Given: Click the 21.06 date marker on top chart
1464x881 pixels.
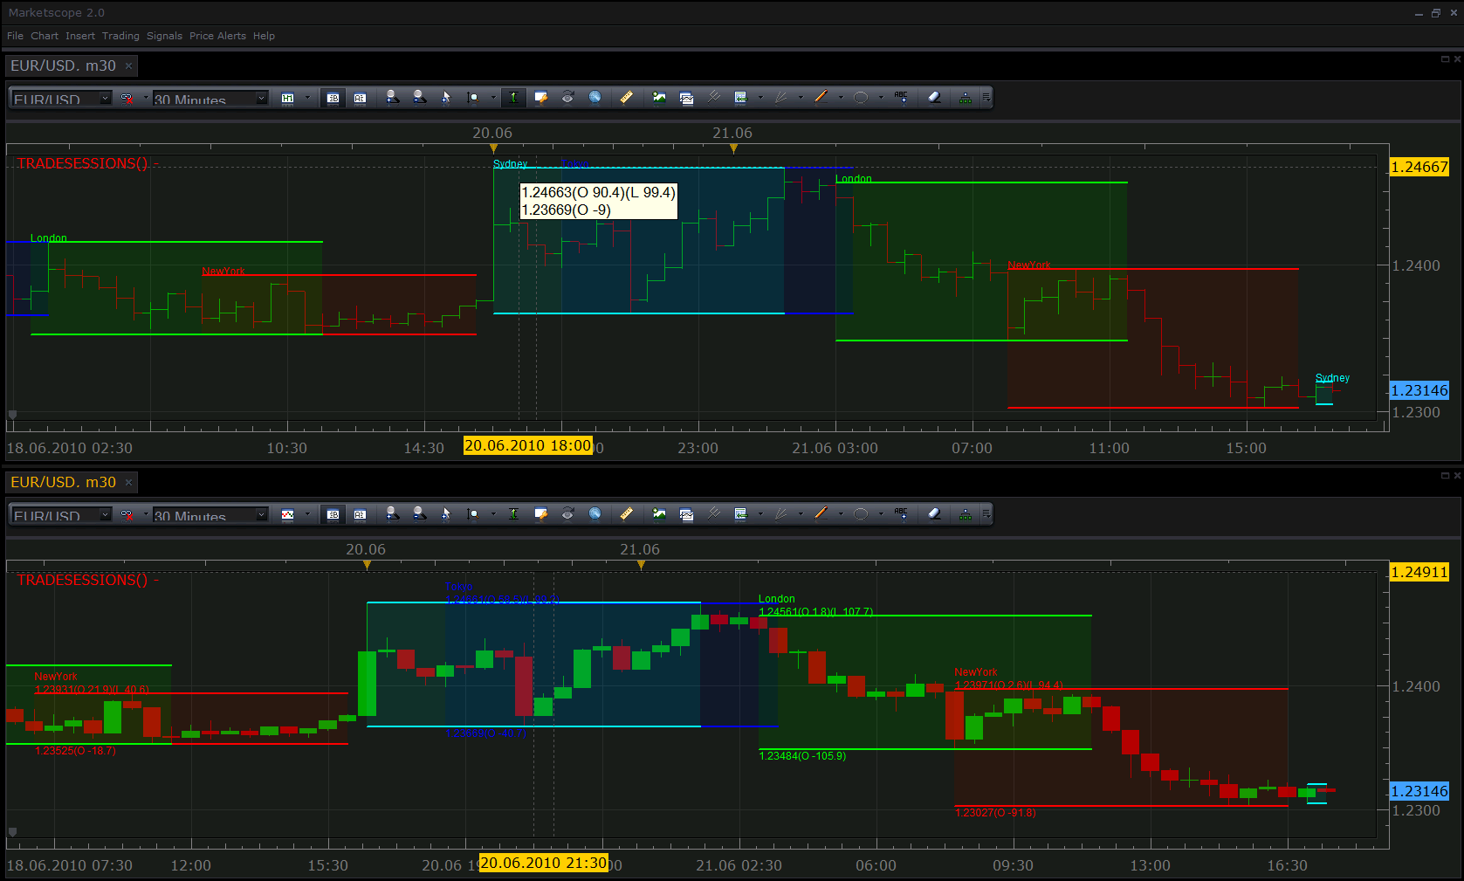Looking at the screenshot, I should (x=732, y=133).
